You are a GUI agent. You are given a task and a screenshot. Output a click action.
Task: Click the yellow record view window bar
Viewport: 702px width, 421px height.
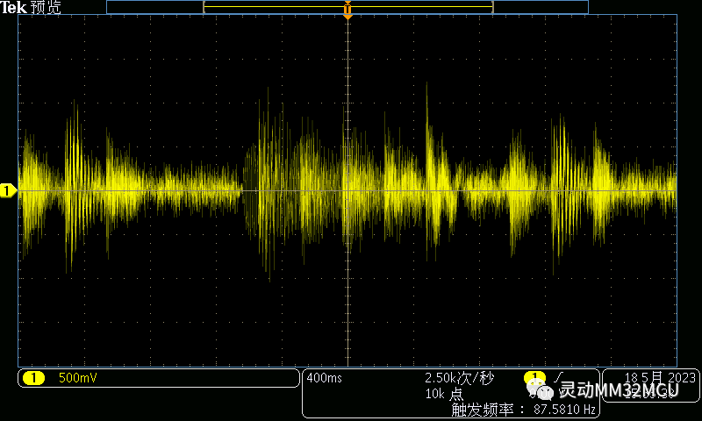click(x=348, y=7)
